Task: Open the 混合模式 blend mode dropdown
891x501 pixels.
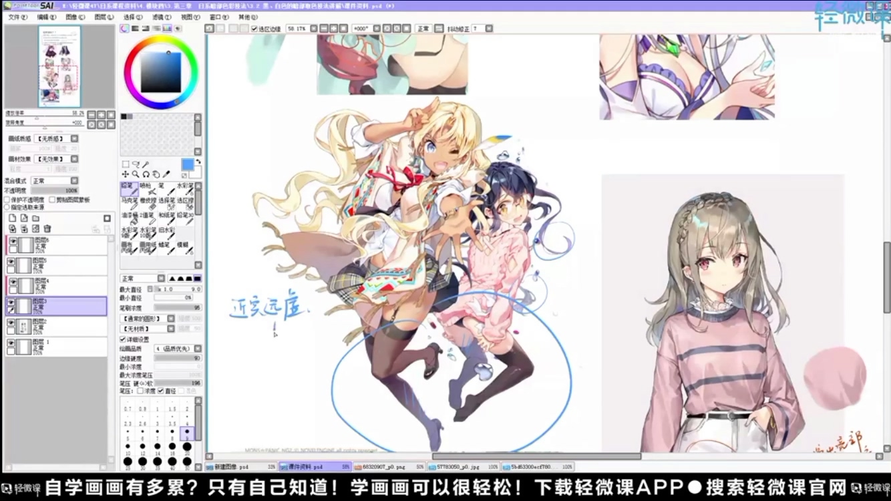Action: (55, 180)
